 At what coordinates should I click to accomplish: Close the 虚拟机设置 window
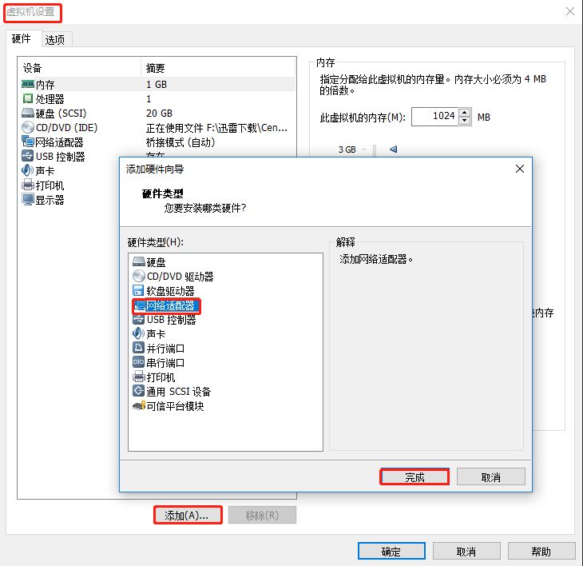[x=569, y=11]
